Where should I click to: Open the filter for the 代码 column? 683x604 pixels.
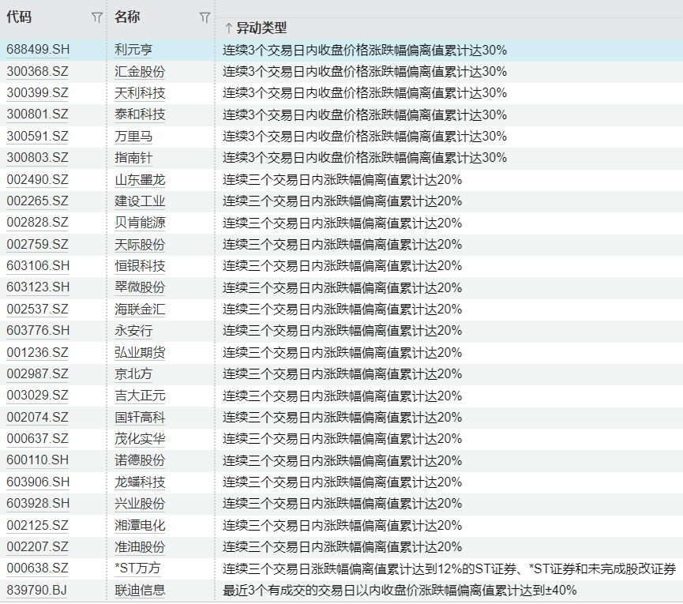(x=96, y=17)
